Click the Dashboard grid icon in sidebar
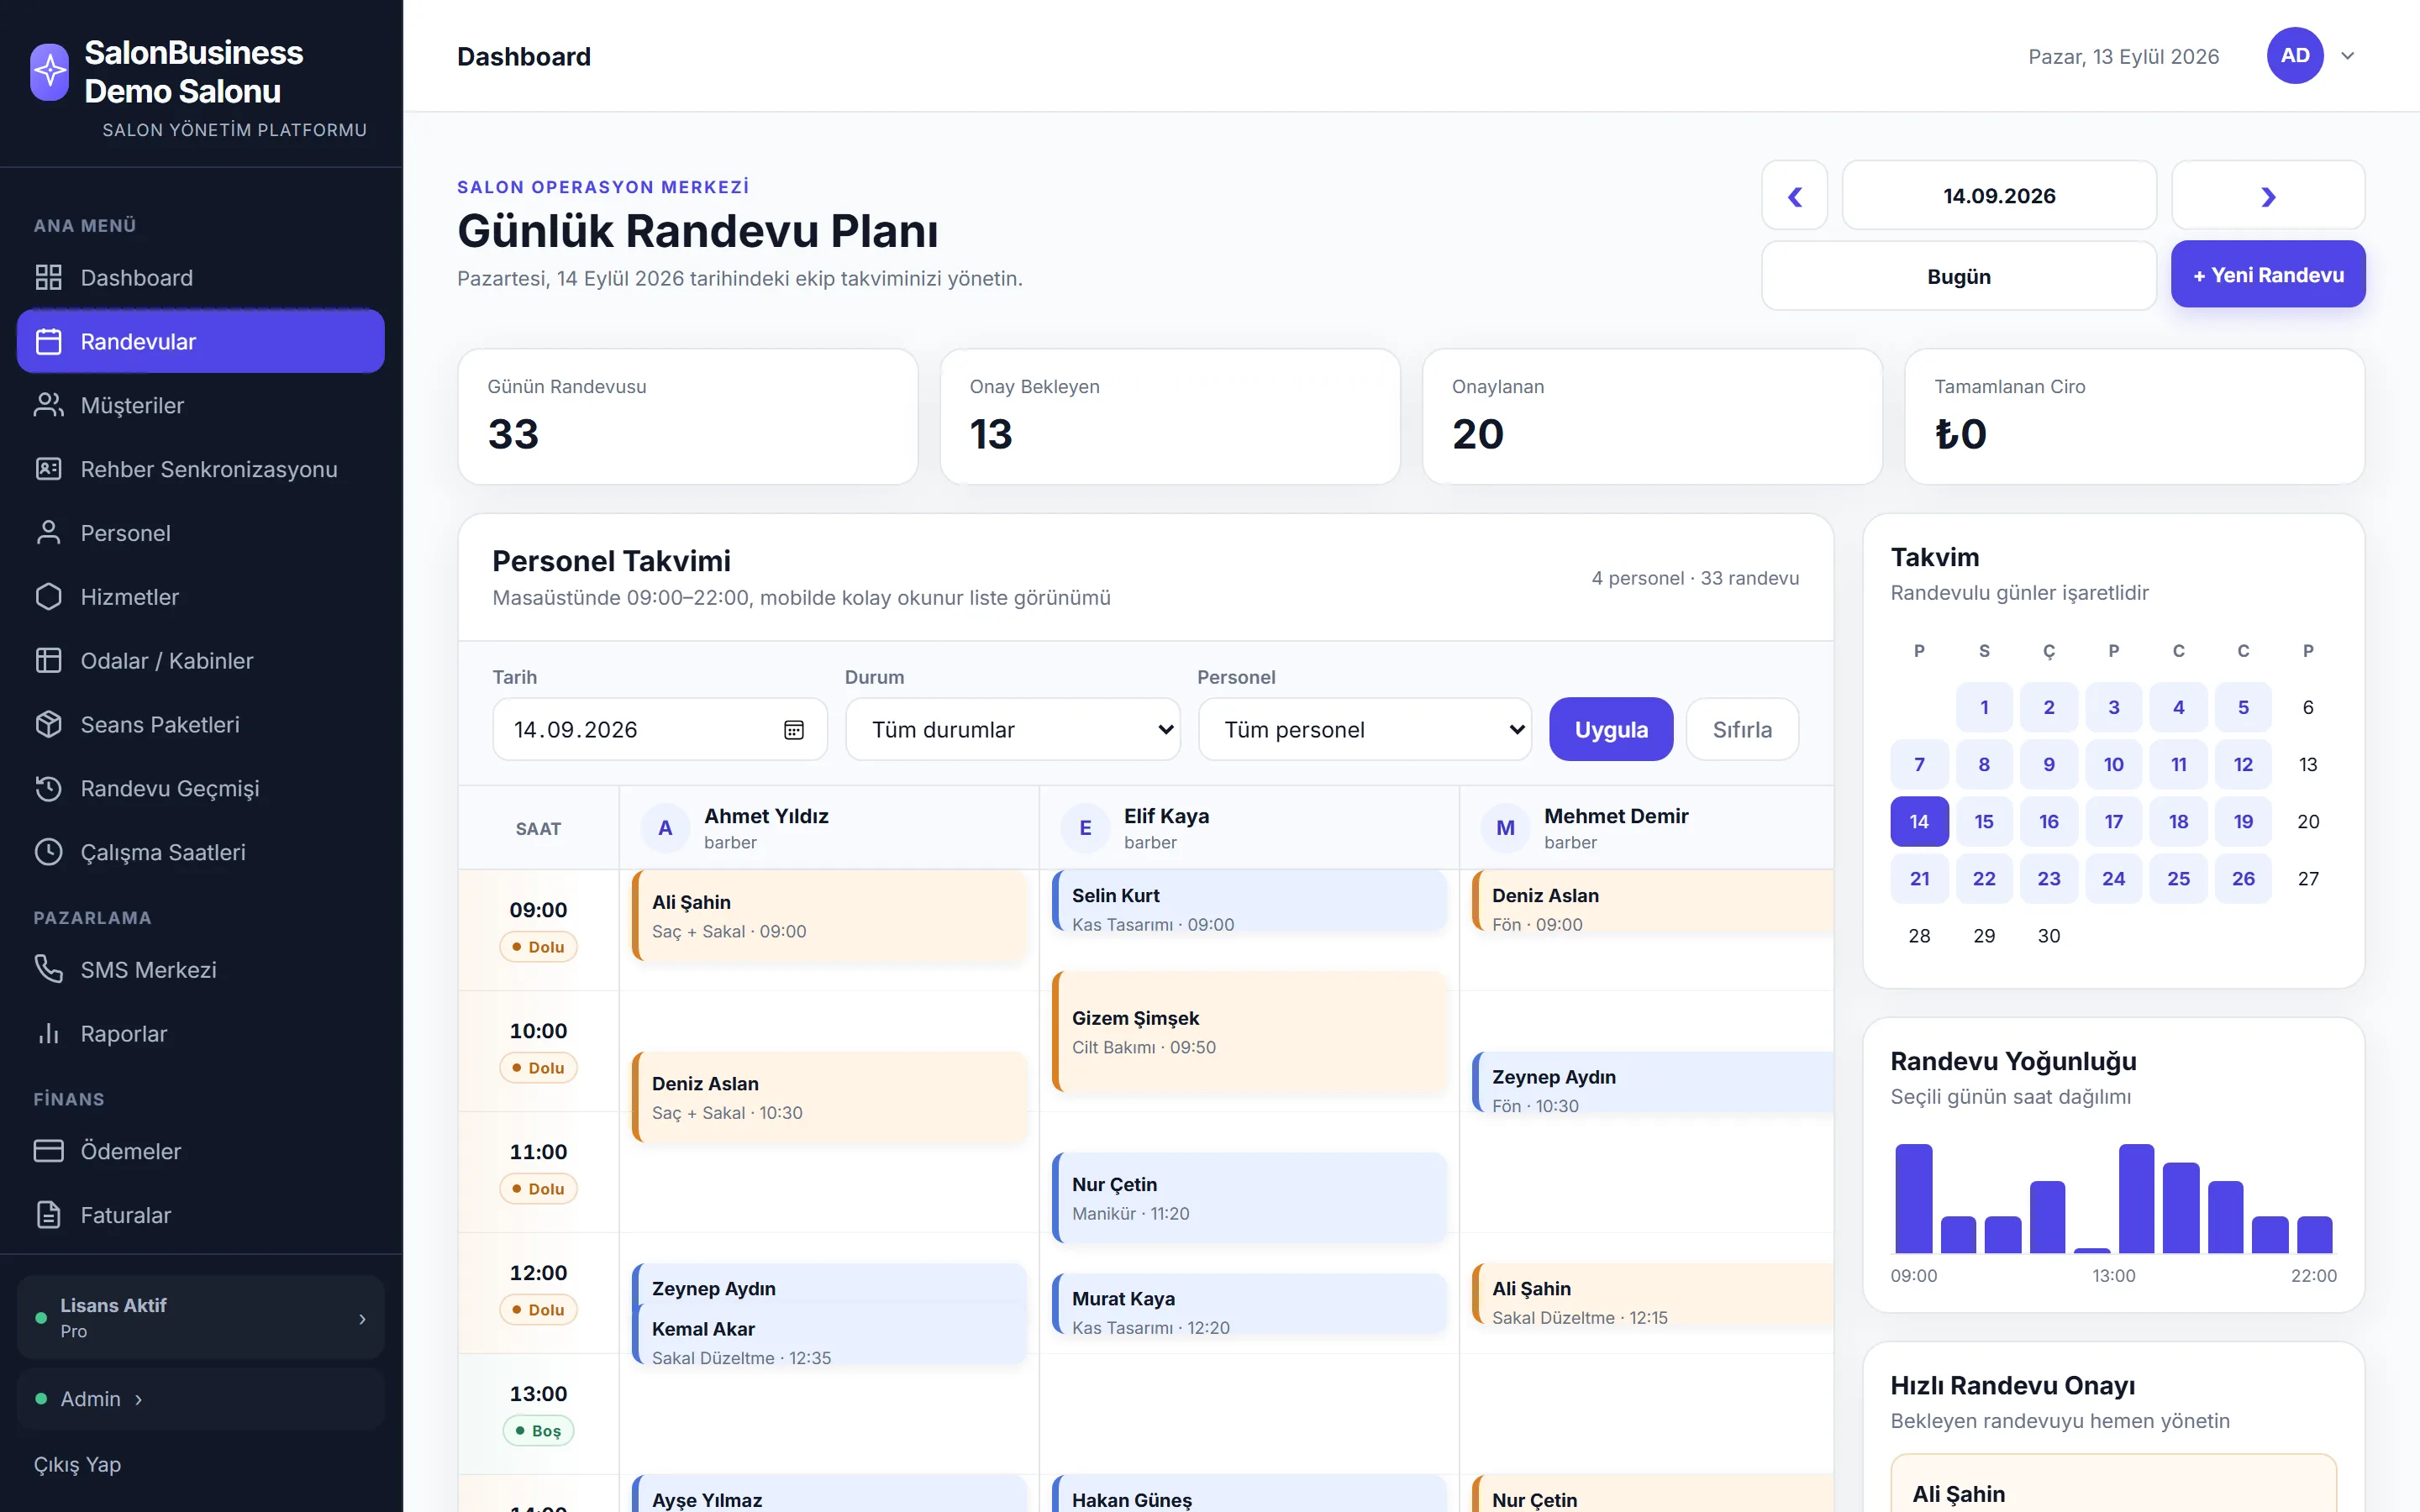This screenshot has width=2420, height=1512. pyautogui.click(x=48, y=277)
